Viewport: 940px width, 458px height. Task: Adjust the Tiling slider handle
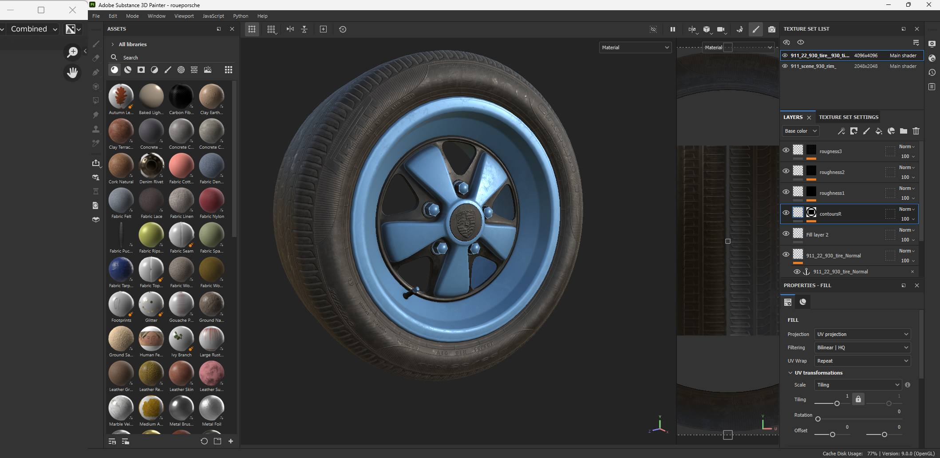(x=837, y=403)
